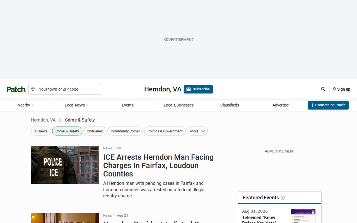Screen dimensions: 357x223
Task: Click Herndon, VA in the breadcrumb
Action: pos(43,120)
